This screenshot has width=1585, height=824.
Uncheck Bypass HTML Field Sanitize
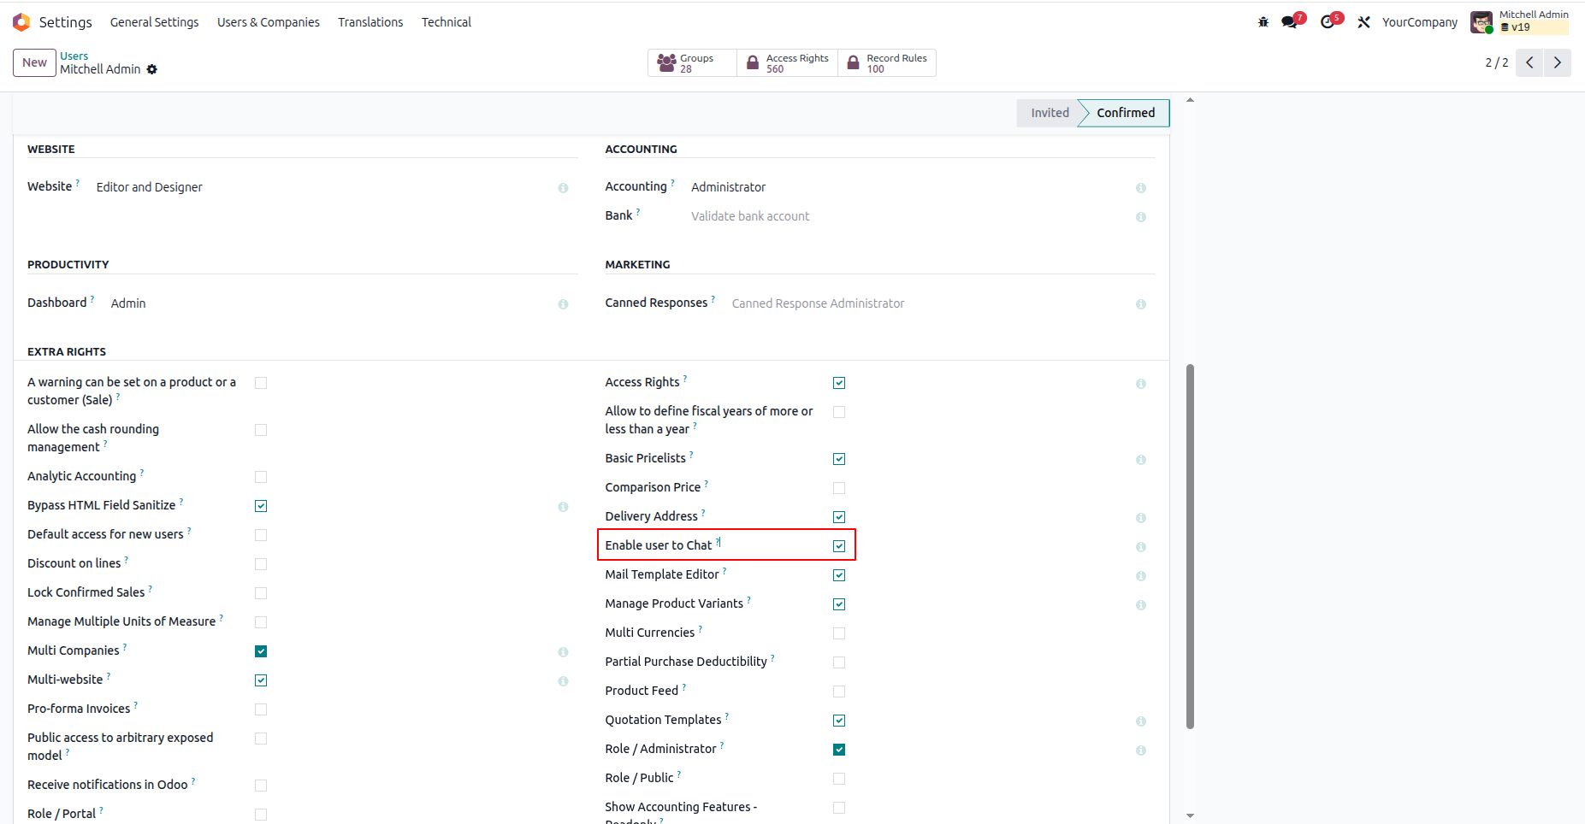261,506
